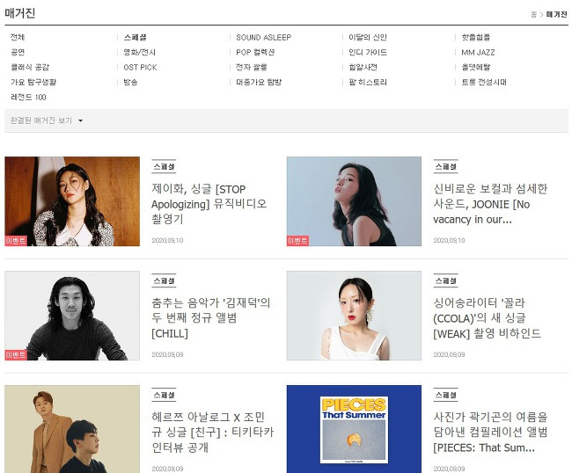Open the POP 컬렉션 category
Viewport: 572px width, 473px height.
tap(255, 52)
